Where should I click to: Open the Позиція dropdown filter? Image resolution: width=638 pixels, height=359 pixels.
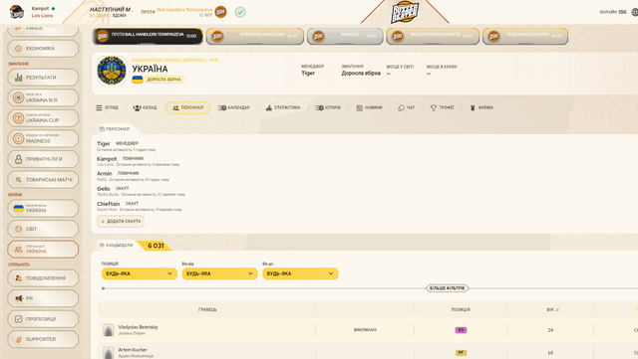pyautogui.click(x=139, y=273)
